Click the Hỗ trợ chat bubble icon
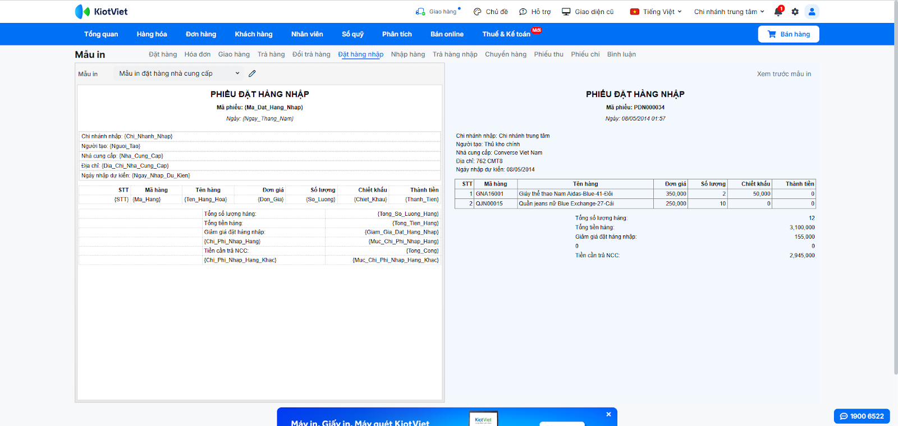The image size is (898, 426). [523, 12]
